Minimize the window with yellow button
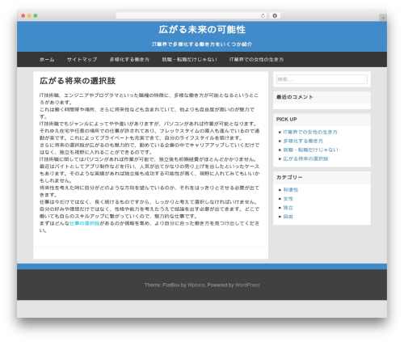This screenshot has width=404, height=342. 29,16
